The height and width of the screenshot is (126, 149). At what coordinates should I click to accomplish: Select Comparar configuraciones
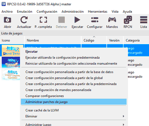pyautogui.click(x=74, y=96)
